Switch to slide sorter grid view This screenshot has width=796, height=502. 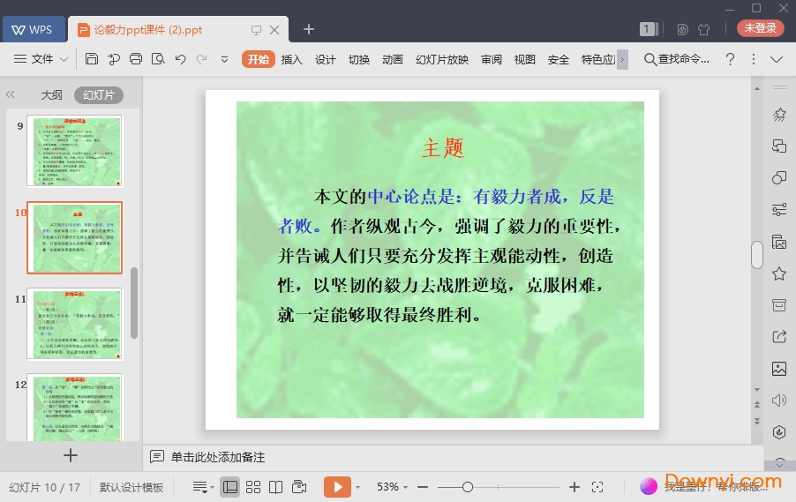pos(253,487)
